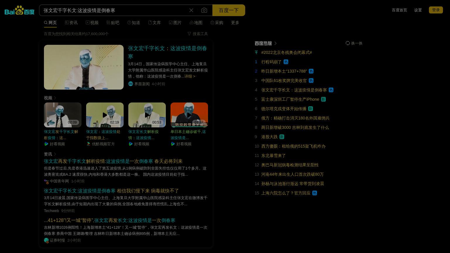Play the 02:19 video thumbnail
The width and height of the screenshot is (450, 253).
click(105, 115)
